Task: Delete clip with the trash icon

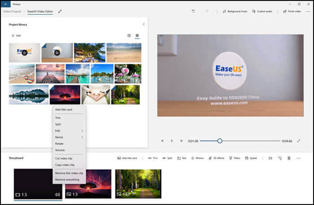Action: (289, 158)
